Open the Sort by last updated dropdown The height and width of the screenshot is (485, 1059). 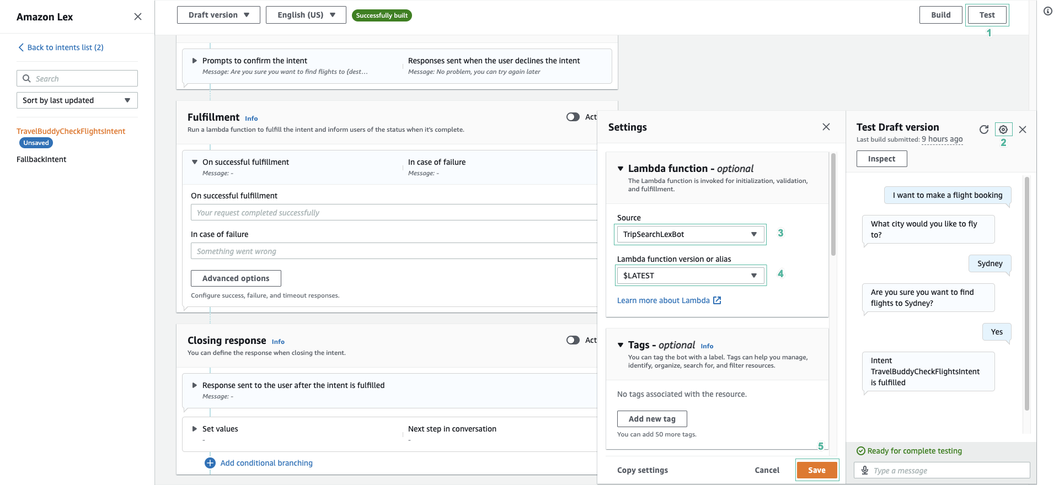click(x=77, y=100)
